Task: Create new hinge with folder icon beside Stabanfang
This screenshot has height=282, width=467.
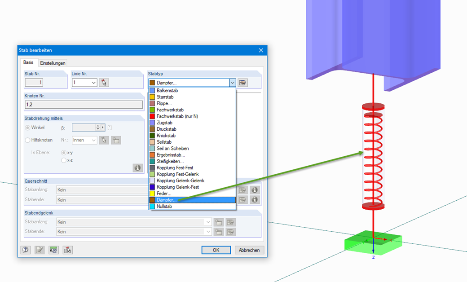Action: tap(218, 222)
